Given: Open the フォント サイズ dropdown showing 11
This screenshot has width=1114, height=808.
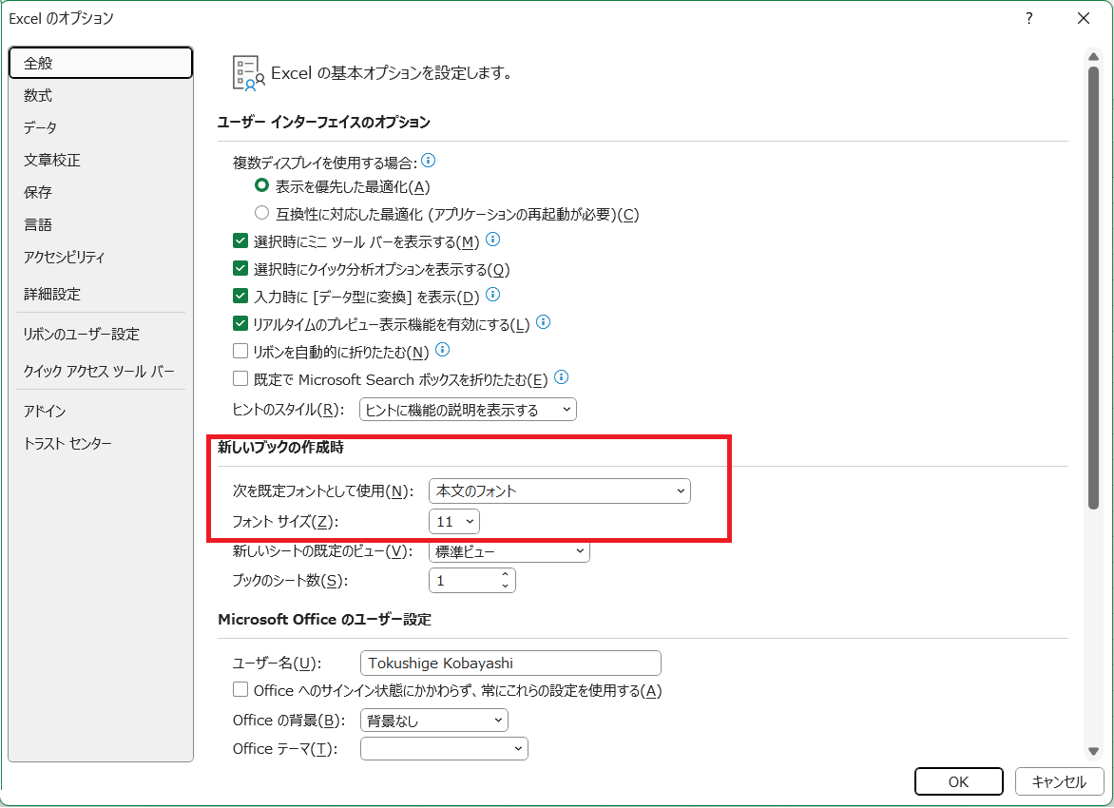Looking at the screenshot, I should (x=454, y=521).
